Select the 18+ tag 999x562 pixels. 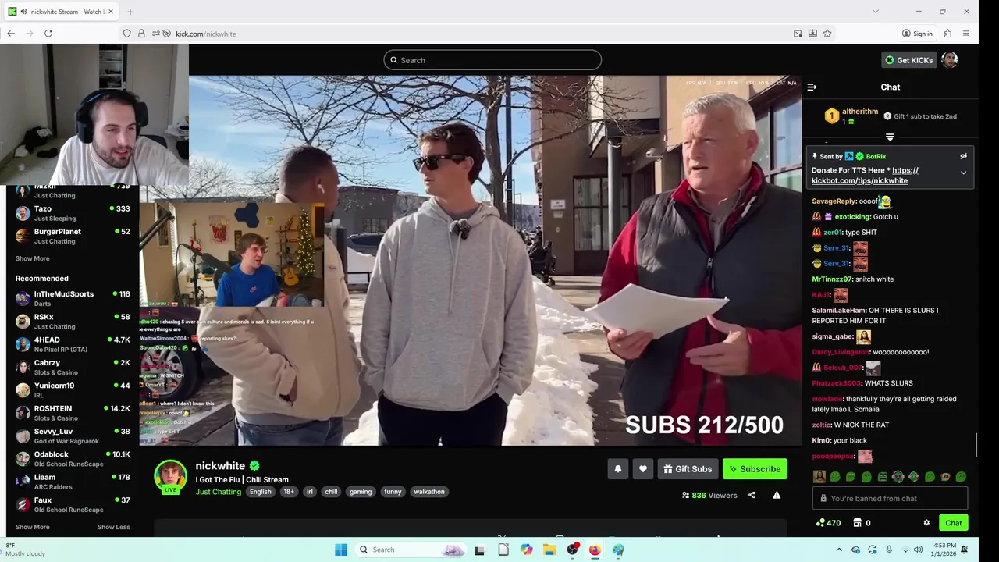coord(289,492)
